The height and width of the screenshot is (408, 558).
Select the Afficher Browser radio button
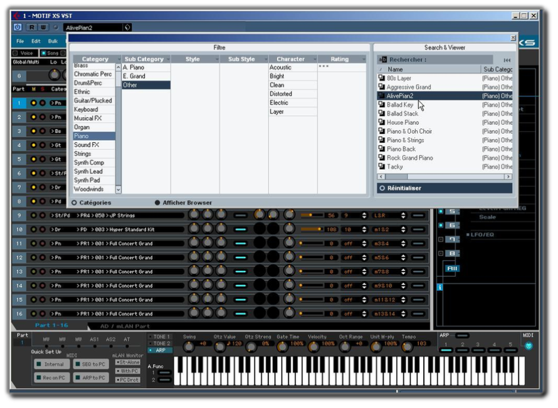(x=157, y=203)
